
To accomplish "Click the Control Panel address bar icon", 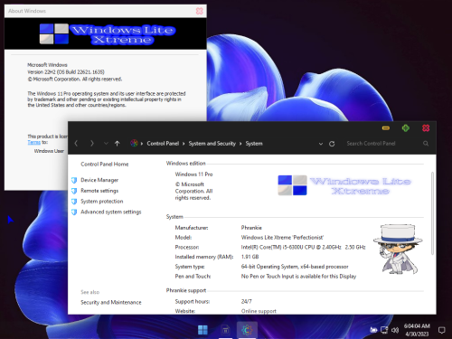I will 134,143.
